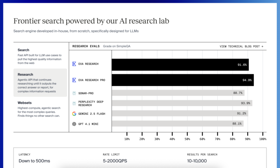Click the Down to 500ms latency value

pyautogui.click(x=34, y=161)
